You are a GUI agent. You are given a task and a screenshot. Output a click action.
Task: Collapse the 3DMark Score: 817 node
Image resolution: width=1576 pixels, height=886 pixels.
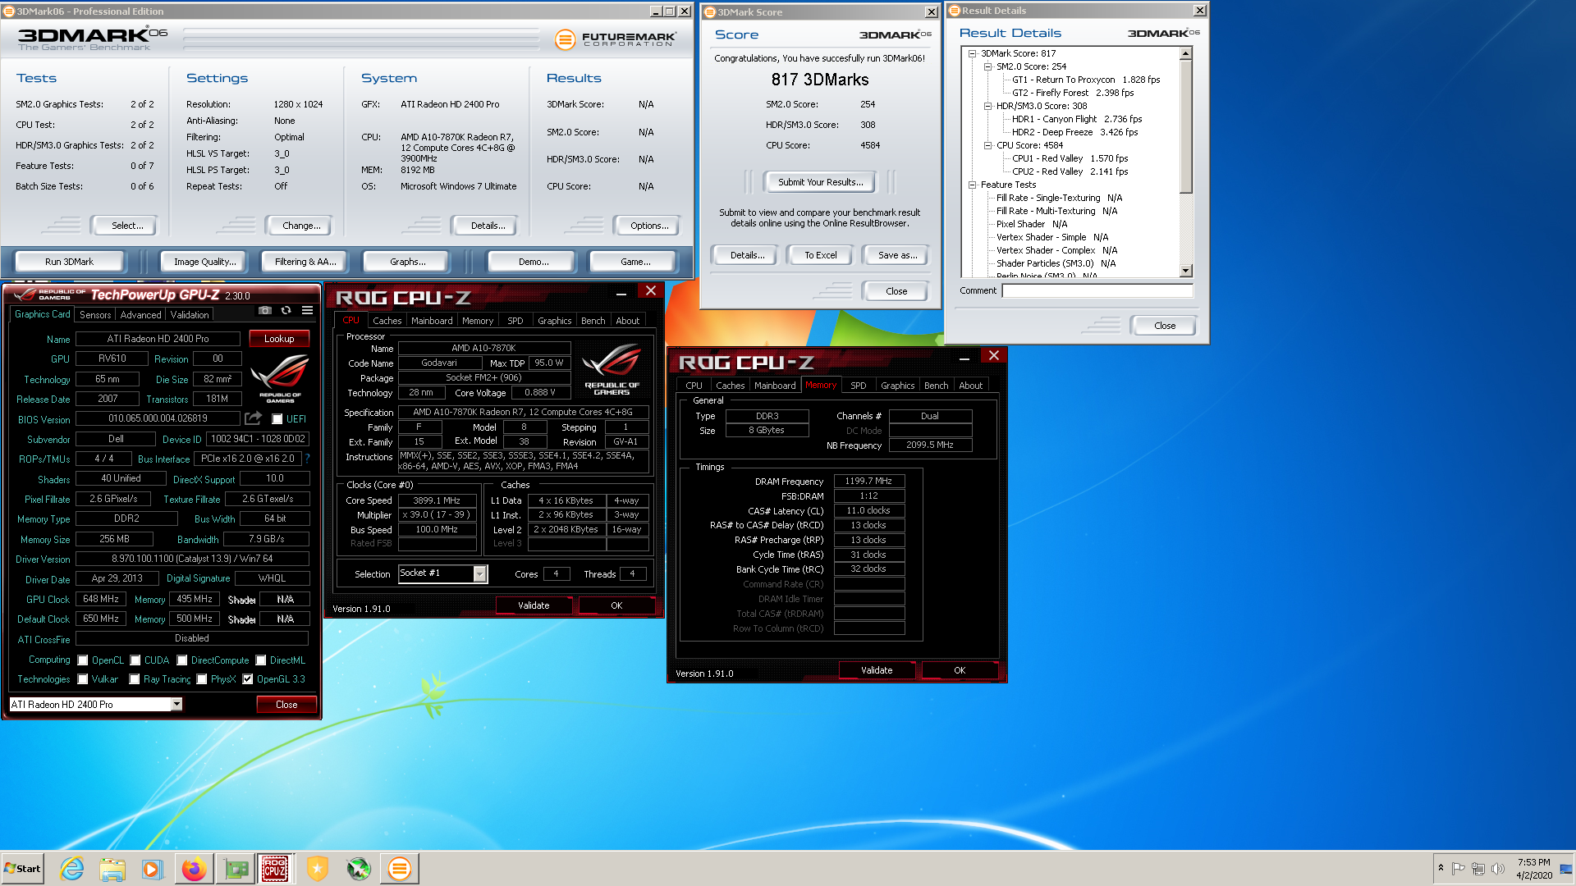[x=972, y=53]
